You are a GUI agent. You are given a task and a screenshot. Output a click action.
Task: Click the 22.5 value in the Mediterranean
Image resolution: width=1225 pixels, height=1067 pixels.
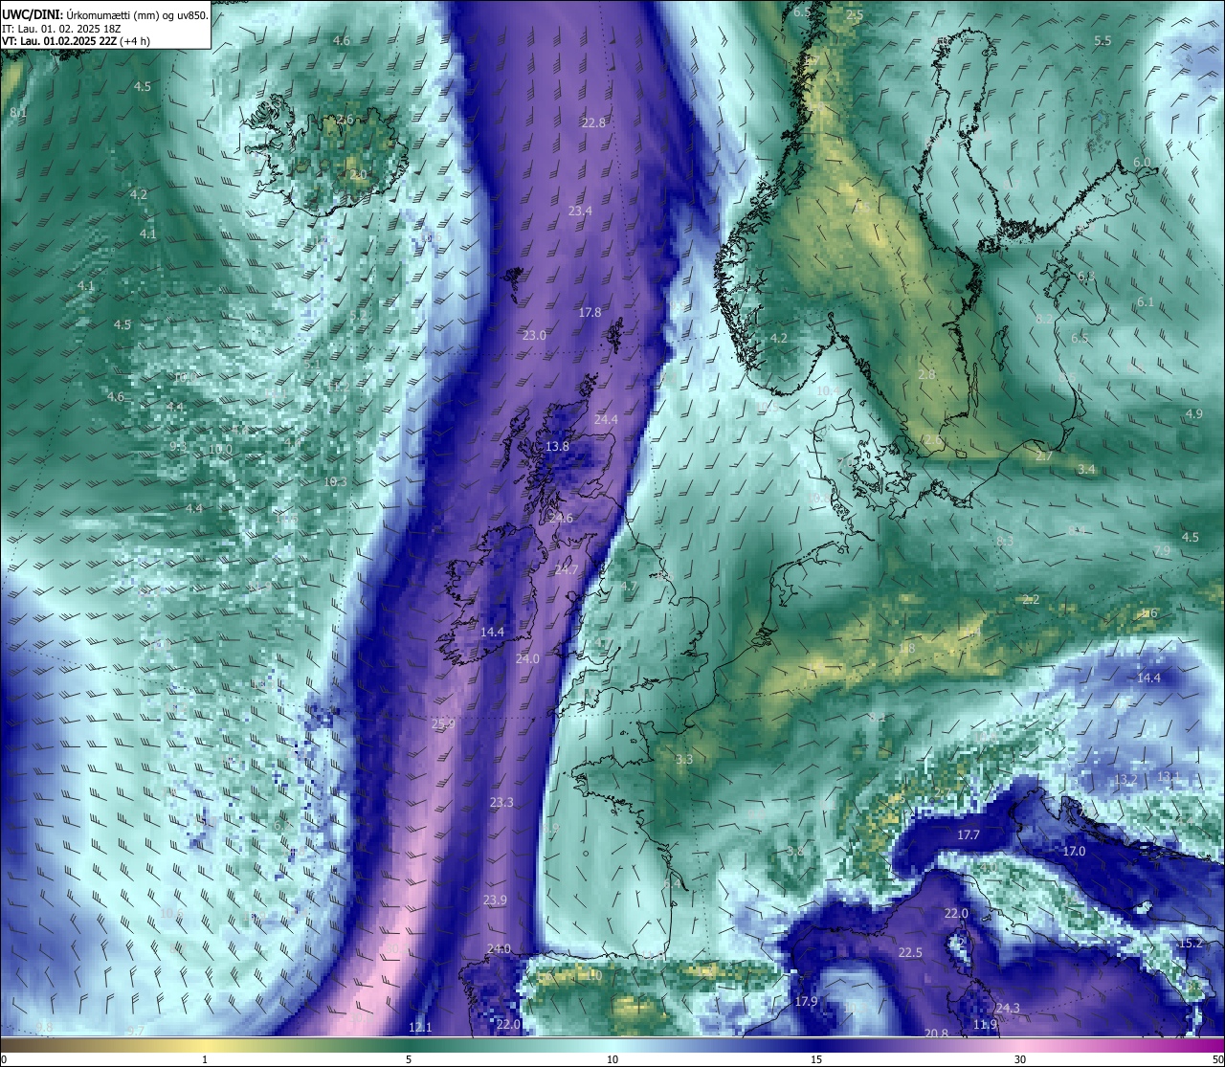tap(910, 952)
